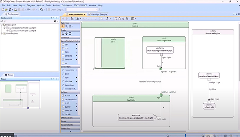Select the arrow selection tool in palette
240x137 pixels.
(63, 26)
